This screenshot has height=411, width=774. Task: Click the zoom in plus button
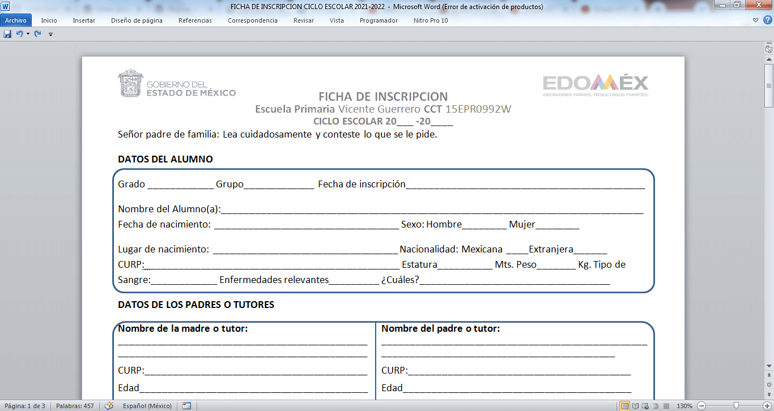coord(767,406)
